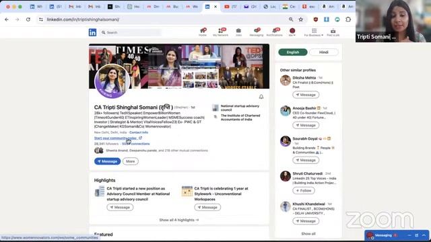
Task: Message Diksha Mehta
Action: point(306,95)
